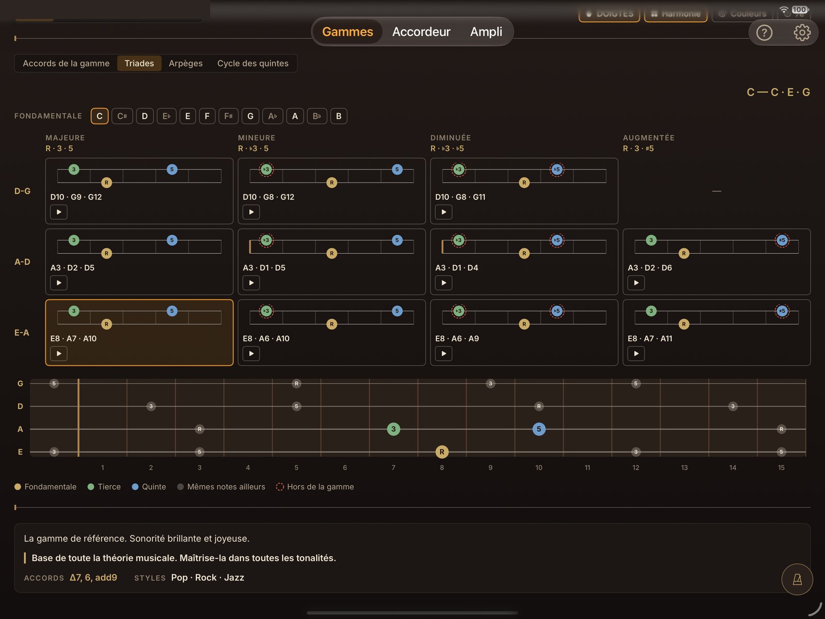
Task: Toggle the Doigtés button
Action: pyautogui.click(x=609, y=14)
